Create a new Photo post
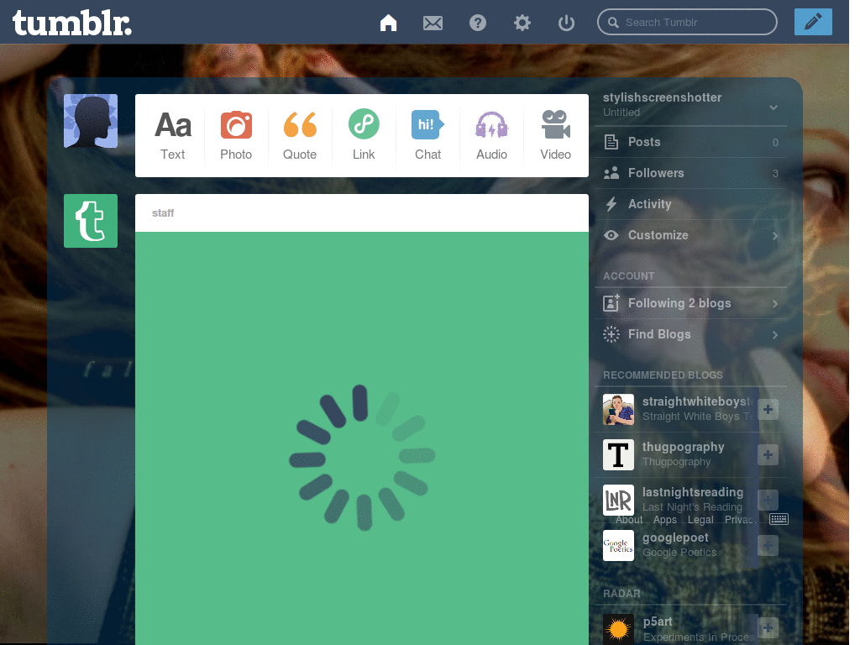860x645 pixels. pyautogui.click(x=236, y=135)
